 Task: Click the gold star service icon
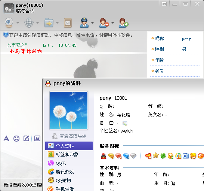click(x=156, y=155)
